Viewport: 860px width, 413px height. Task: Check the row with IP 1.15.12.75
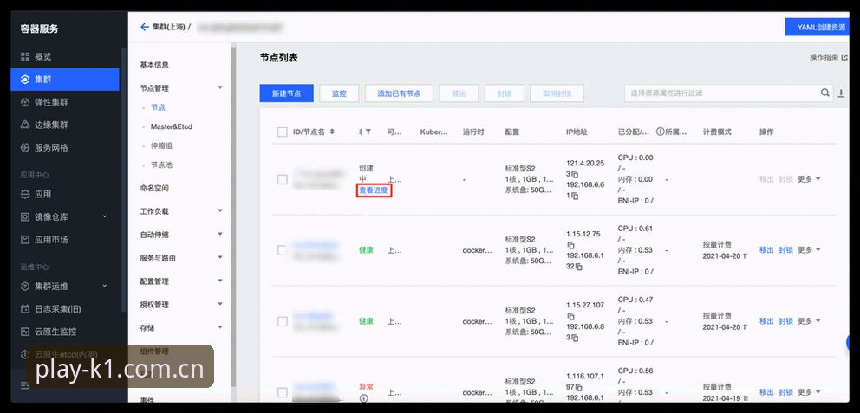click(283, 250)
